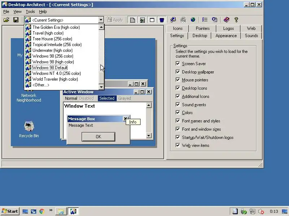Click the open folder toolbar icon
The height and width of the screenshot is (216, 289).
pos(6,20)
